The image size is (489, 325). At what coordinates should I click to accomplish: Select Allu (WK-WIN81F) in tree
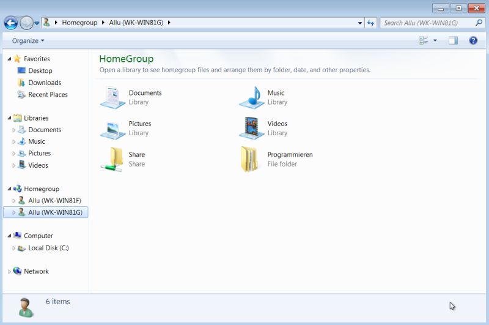pos(54,201)
